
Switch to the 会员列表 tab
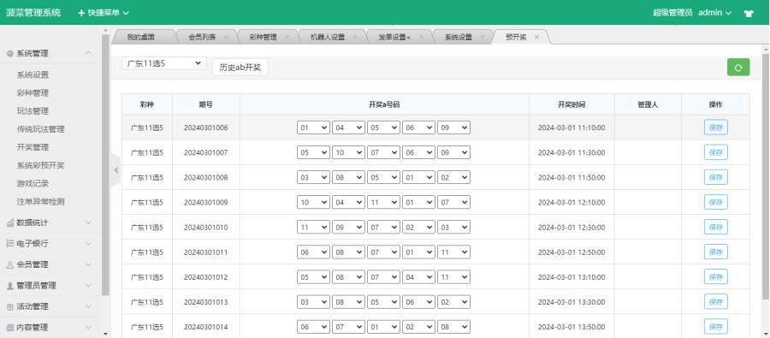[202, 37]
